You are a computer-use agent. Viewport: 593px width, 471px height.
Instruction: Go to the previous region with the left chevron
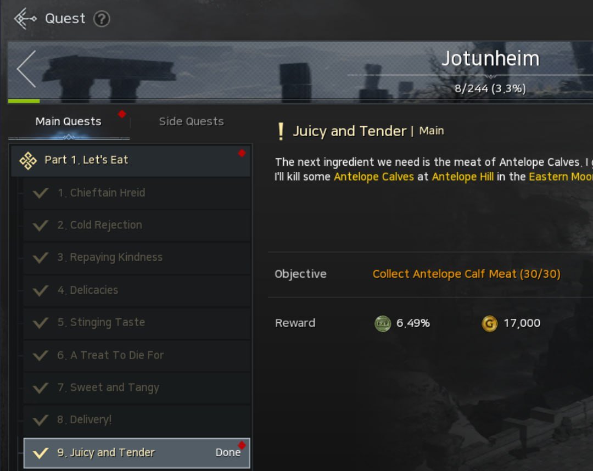[26, 69]
